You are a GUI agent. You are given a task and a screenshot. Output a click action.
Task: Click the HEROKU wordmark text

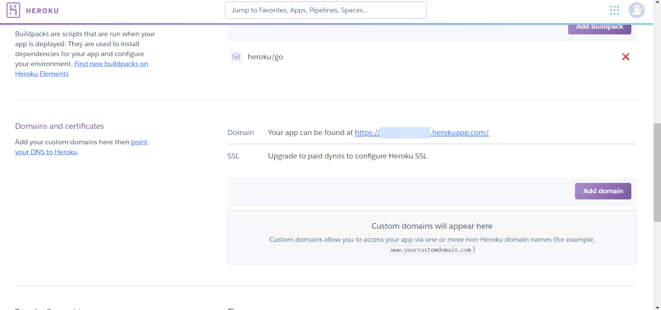(x=42, y=11)
